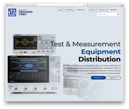
Task: Click the Siglent network analyzer image
Action: (34, 74)
